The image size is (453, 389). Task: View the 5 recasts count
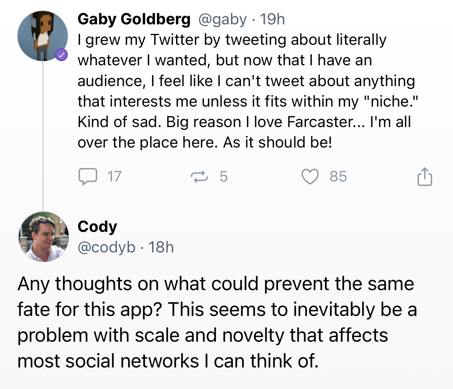(224, 176)
